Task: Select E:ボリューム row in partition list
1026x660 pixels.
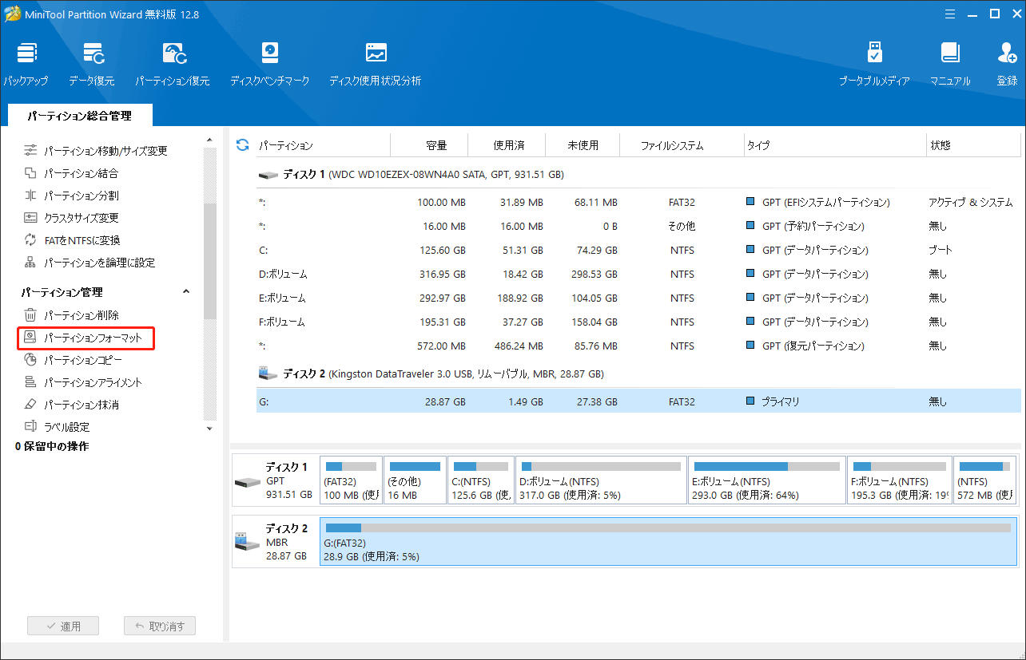Action: click(638, 298)
